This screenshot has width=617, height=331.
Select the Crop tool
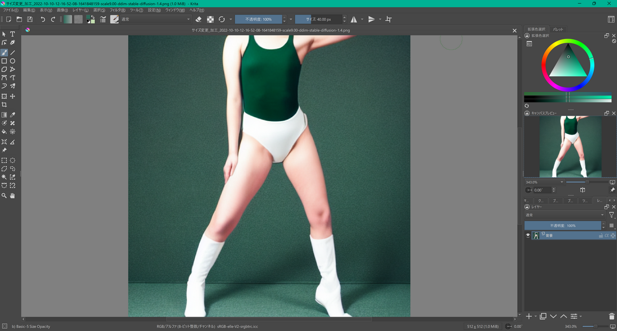(x=4, y=104)
